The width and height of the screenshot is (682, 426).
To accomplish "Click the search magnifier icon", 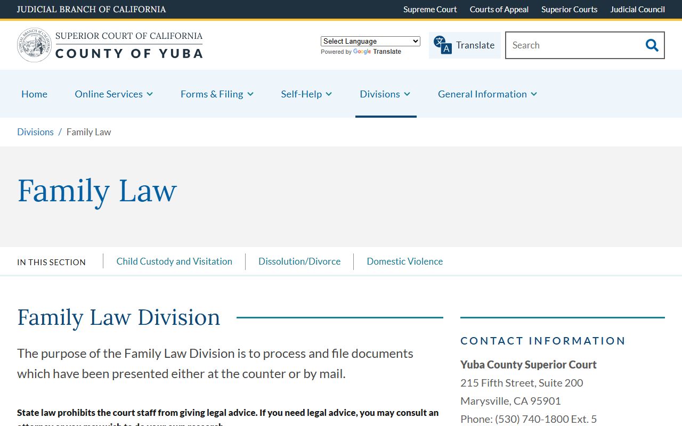I will 652,45.
